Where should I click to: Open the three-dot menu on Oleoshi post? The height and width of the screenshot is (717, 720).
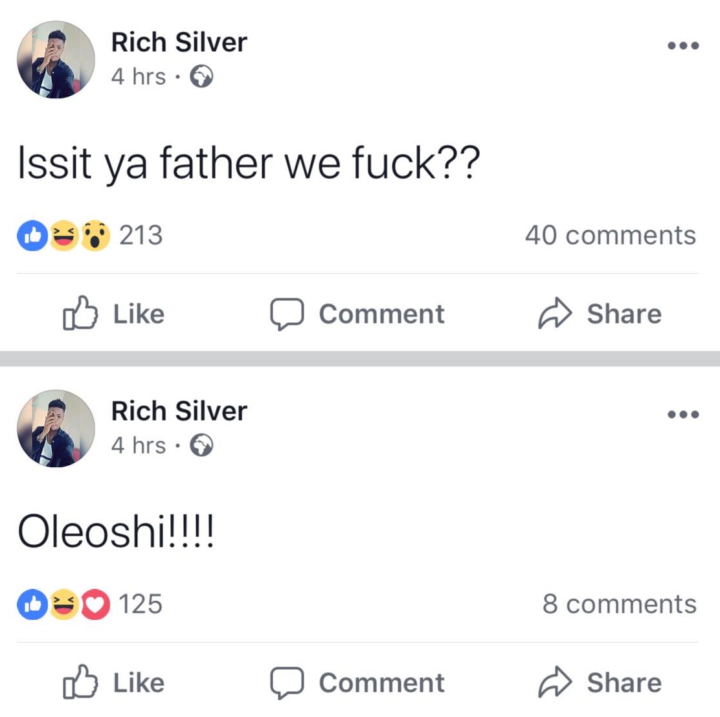pos(683,415)
